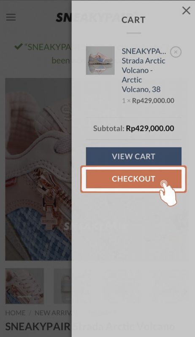This screenshot has height=337, width=195.
Task: Click the item price 1 × Rp429,000.00
Action: coord(148,101)
